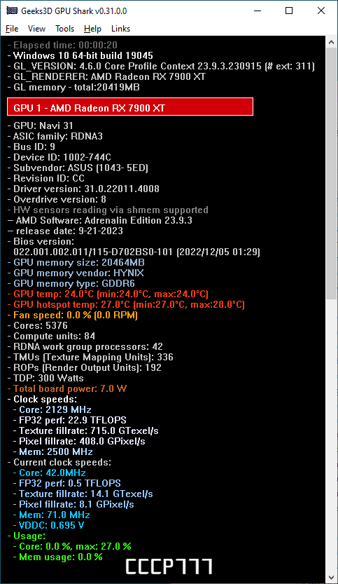Click the GPU temp reading line
The width and height of the screenshot is (338, 584).
(108, 294)
